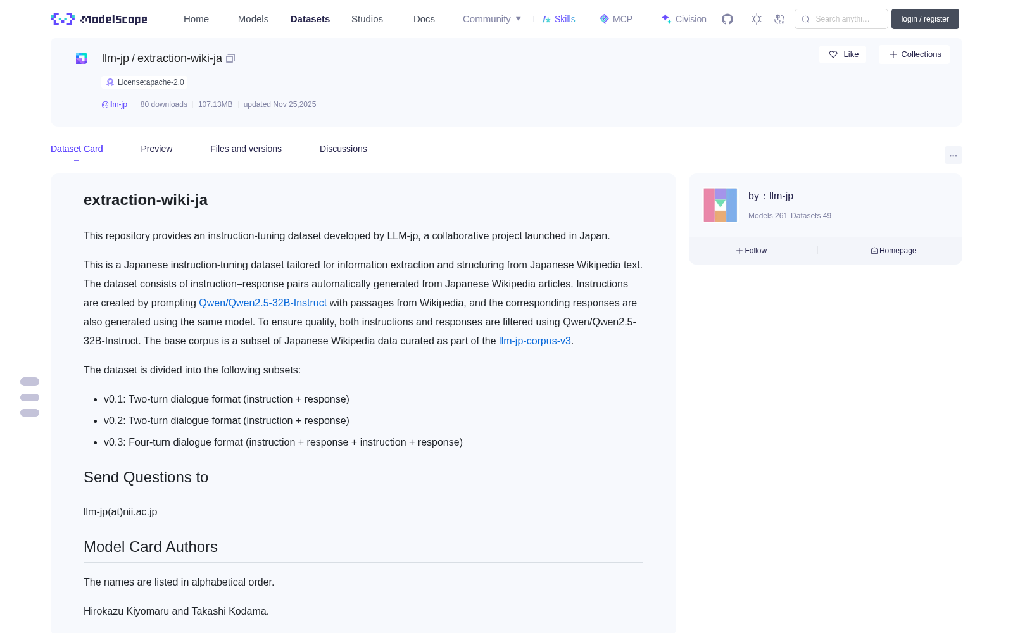Open the GitHub icon link
This screenshot has width=1013, height=633.
click(727, 19)
